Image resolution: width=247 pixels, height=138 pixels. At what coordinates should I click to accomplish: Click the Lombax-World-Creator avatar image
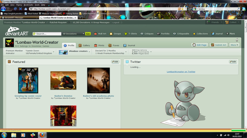(9, 43)
